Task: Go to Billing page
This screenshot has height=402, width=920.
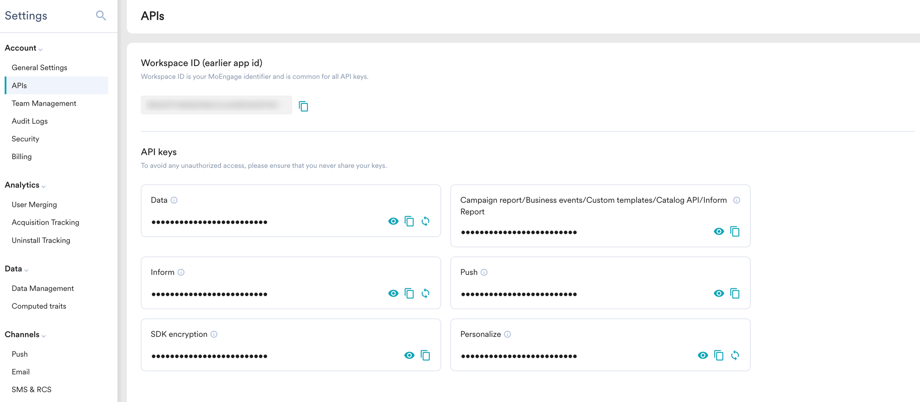Action: (22, 157)
